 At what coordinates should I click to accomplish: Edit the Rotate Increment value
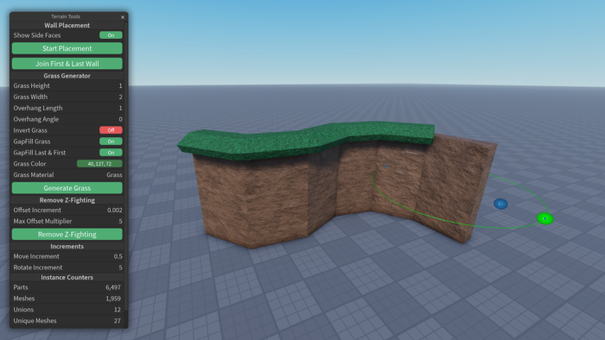[120, 268]
